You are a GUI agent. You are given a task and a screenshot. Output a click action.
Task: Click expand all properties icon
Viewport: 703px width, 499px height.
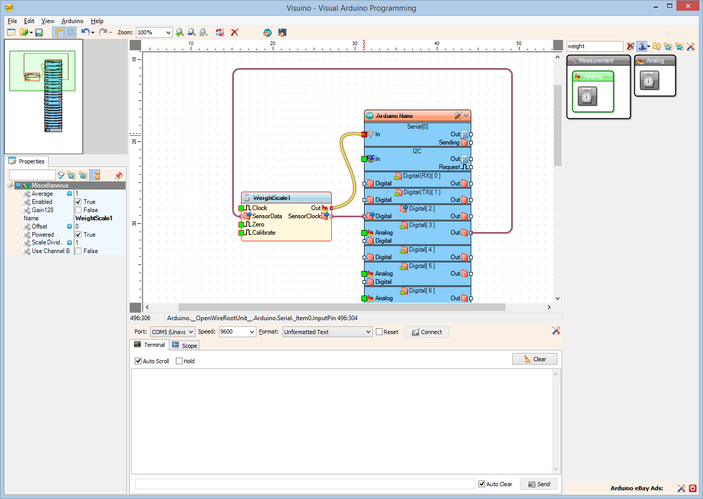click(x=71, y=175)
